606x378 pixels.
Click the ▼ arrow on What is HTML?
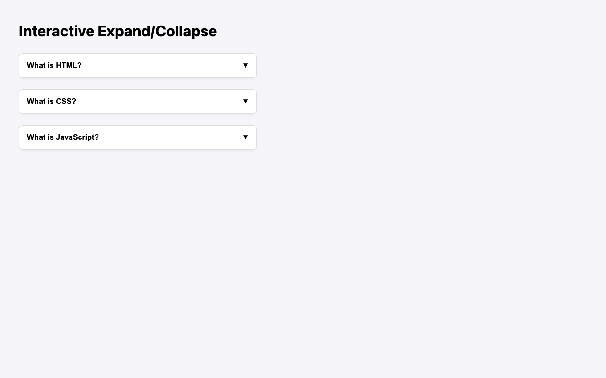[x=245, y=65]
